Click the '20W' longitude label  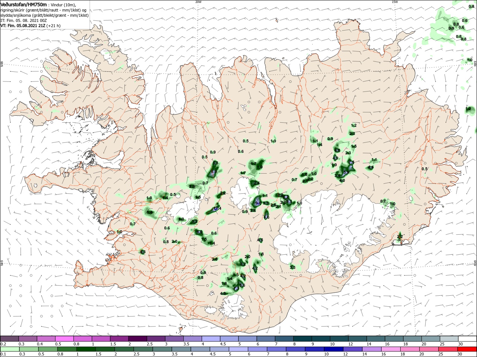198,2
